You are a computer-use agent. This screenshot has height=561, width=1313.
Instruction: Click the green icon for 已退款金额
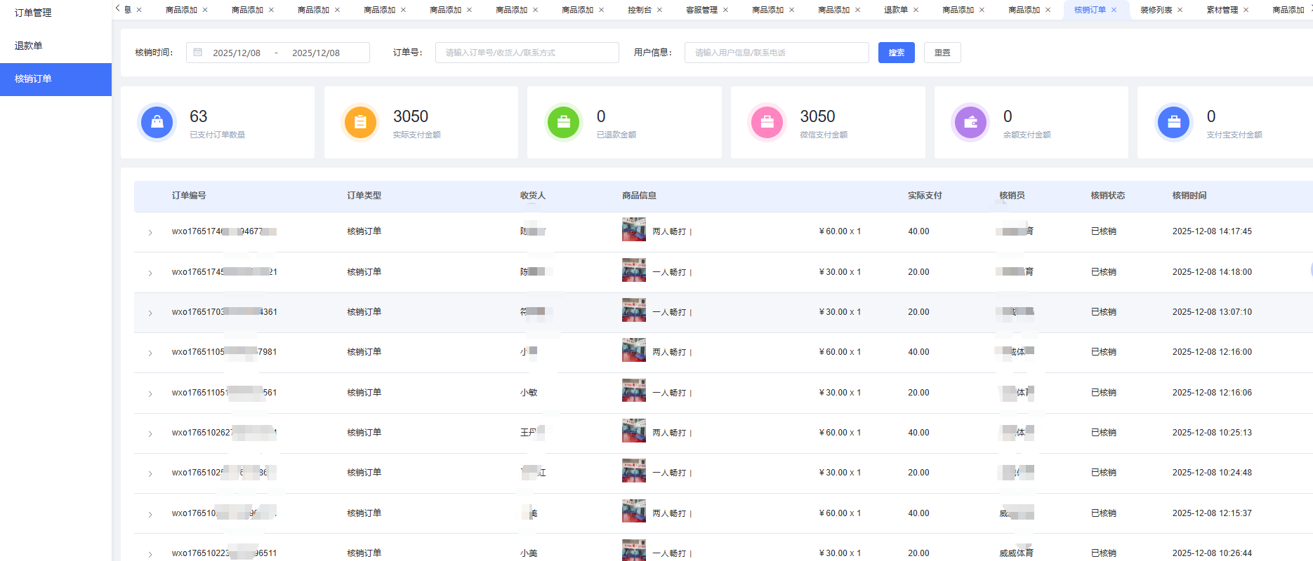point(563,122)
